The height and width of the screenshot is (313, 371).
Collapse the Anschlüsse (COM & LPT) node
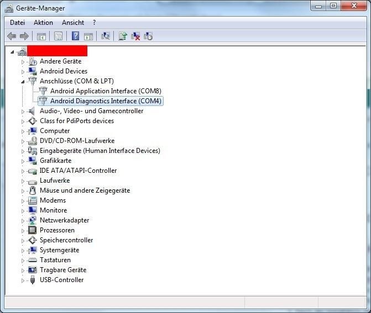pyautogui.click(x=23, y=82)
